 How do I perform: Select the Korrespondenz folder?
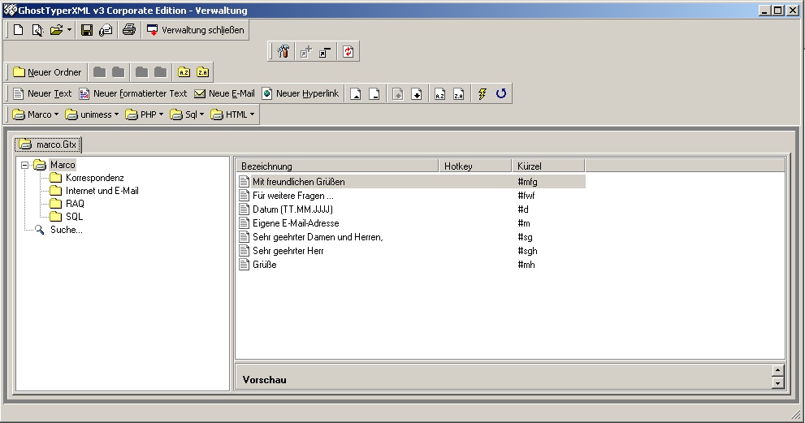coord(94,178)
